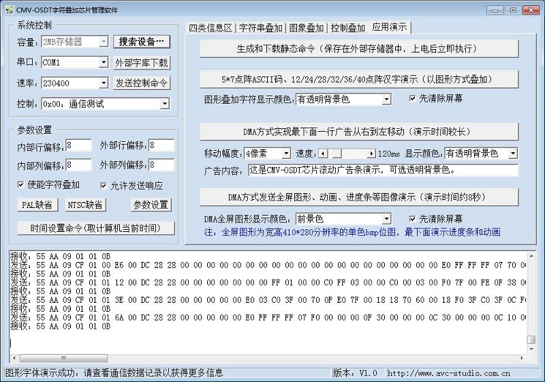The image size is (545, 382).
Task: Switch to the 四类信息区 tab
Action: (211, 28)
